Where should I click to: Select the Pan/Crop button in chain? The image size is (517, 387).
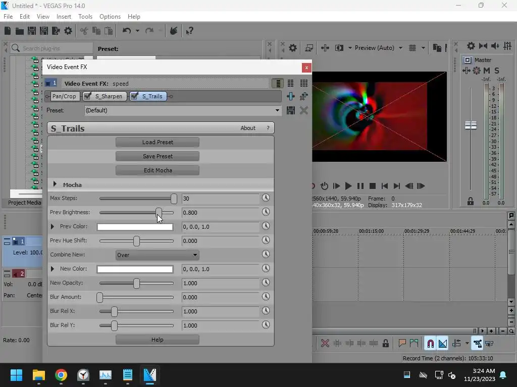coord(64,96)
